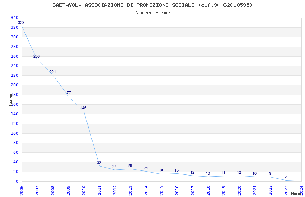This screenshot has width=305, height=197.
Task: Click the data label 221
Action: (x=52, y=72)
